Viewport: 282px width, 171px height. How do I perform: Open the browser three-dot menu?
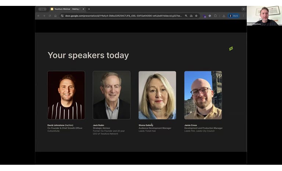click(x=243, y=16)
